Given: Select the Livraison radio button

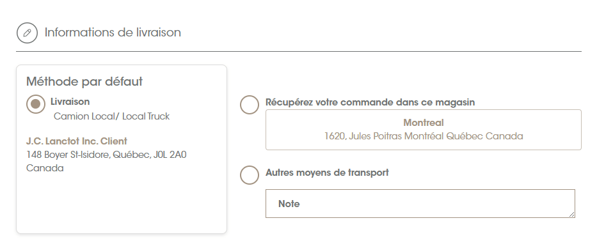Looking at the screenshot, I should point(36,104).
